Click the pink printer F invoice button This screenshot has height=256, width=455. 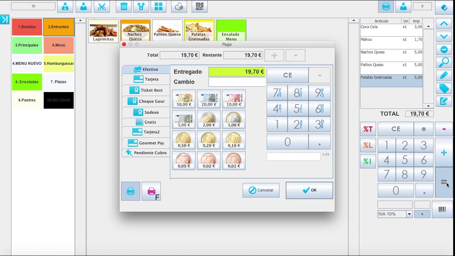[151, 191]
